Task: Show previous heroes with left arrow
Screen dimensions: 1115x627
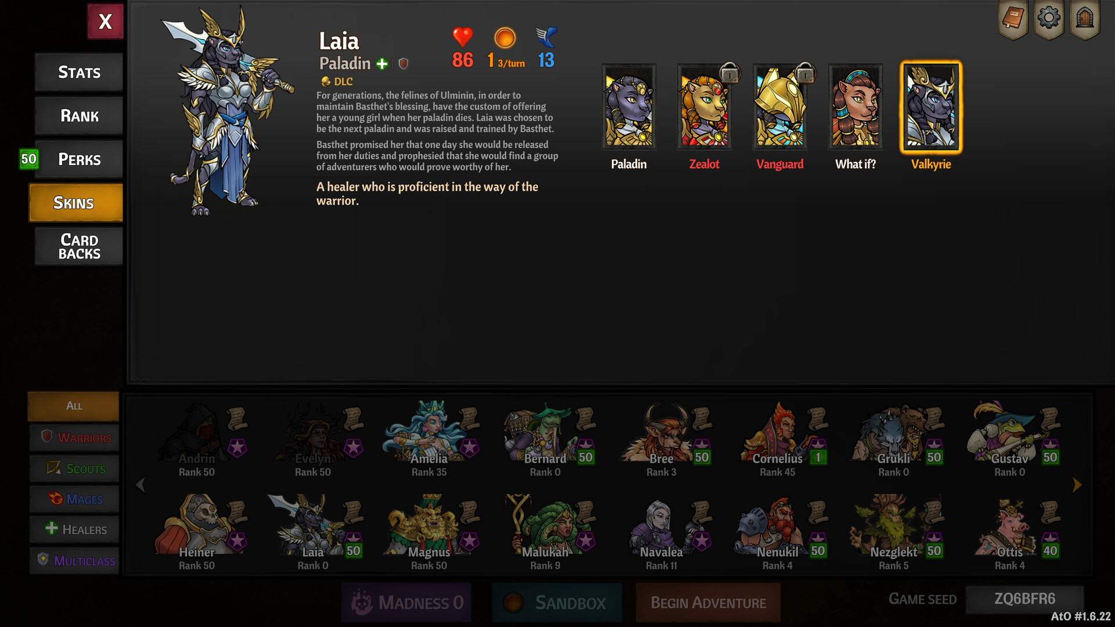Action: pyautogui.click(x=140, y=485)
